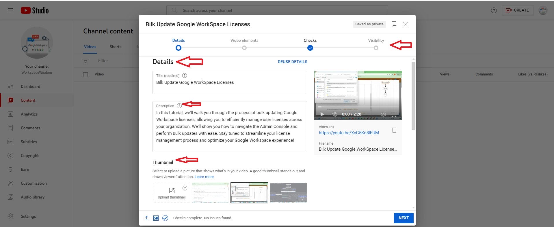Image resolution: width=554 pixels, height=227 pixels.
Task: Click the SD processing status icon
Action: click(156, 218)
